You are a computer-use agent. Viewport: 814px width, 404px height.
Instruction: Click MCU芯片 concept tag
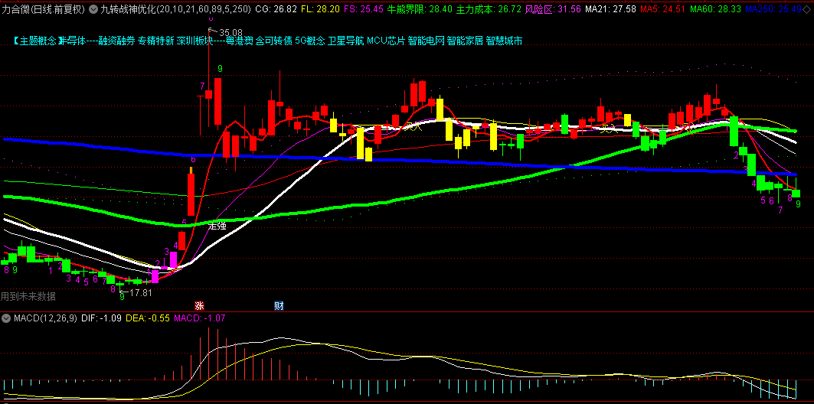[x=386, y=41]
